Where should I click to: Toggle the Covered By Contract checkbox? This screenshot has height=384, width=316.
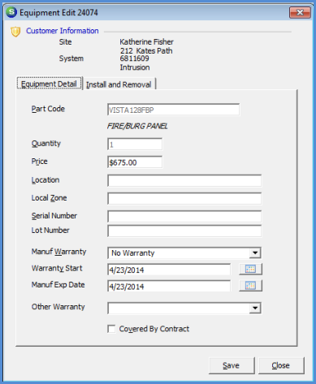[x=111, y=329]
